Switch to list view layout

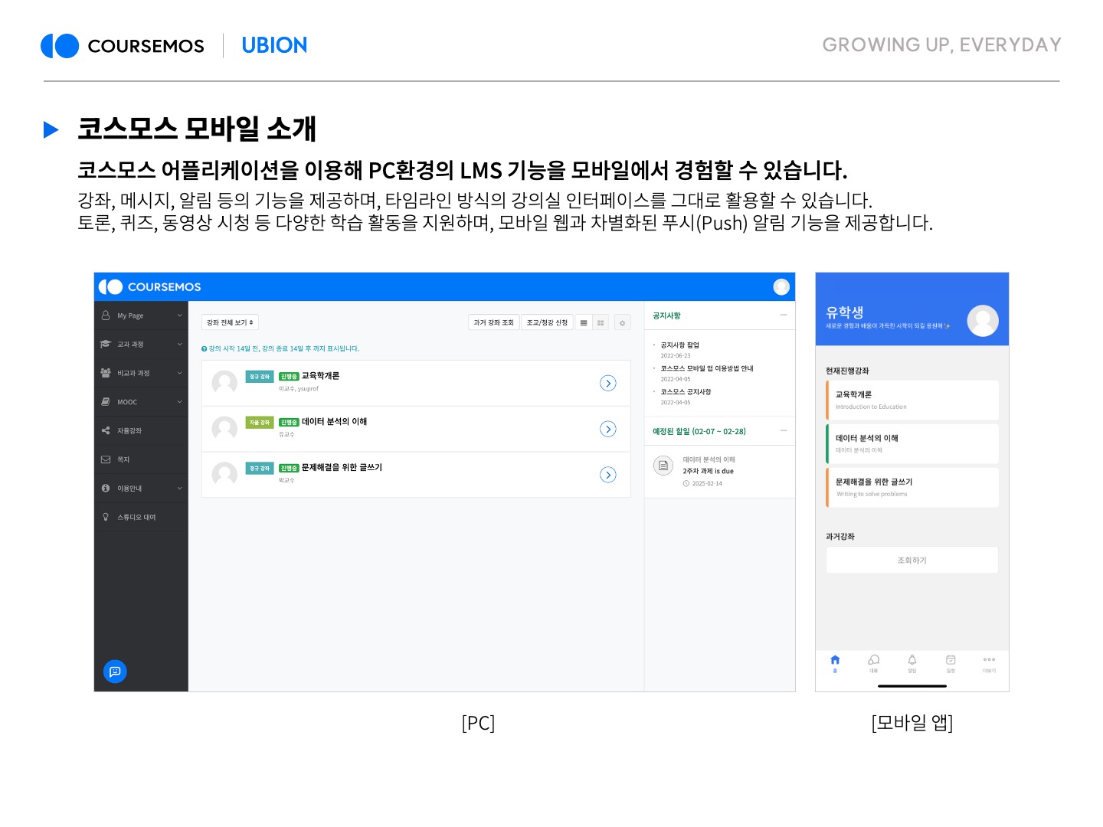[x=584, y=323]
